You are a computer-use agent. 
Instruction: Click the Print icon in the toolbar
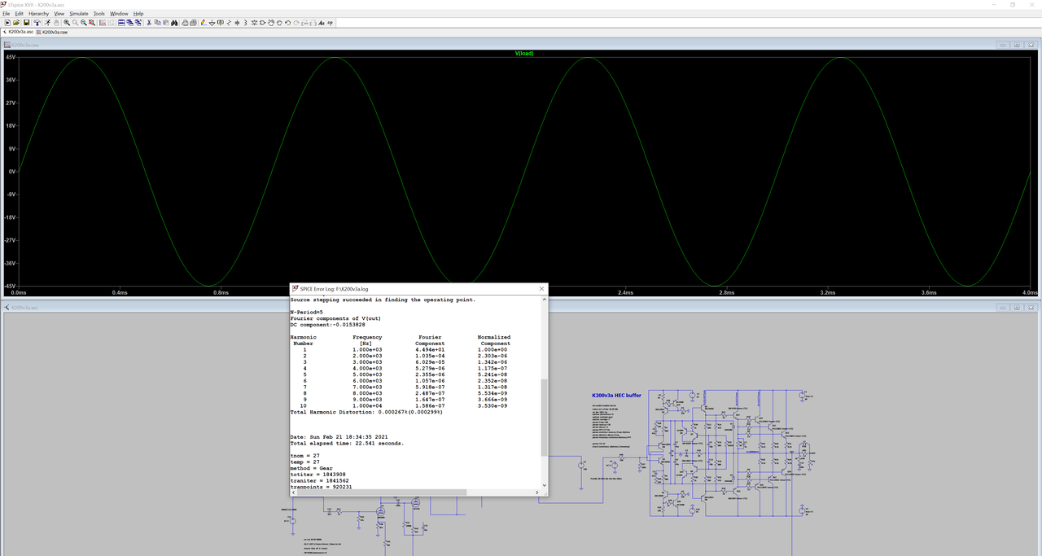pyautogui.click(x=185, y=22)
